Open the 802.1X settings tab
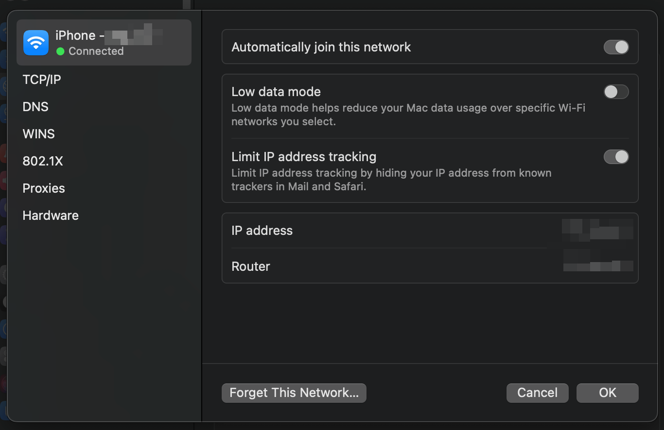664x430 pixels. click(x=43, y=161)
